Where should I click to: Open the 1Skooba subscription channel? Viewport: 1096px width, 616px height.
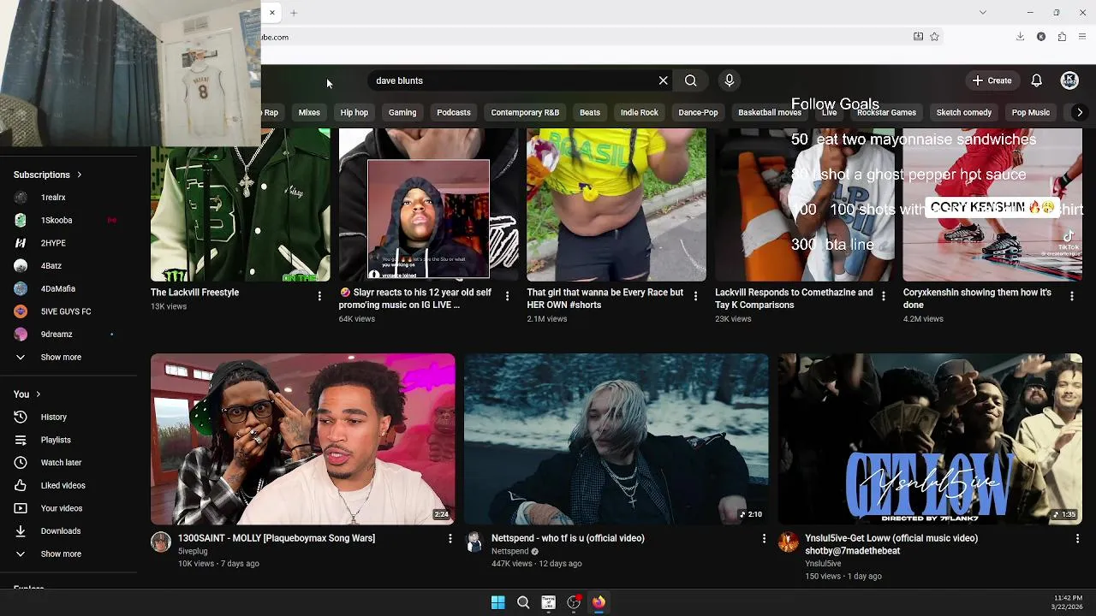(x=57, y=220)
